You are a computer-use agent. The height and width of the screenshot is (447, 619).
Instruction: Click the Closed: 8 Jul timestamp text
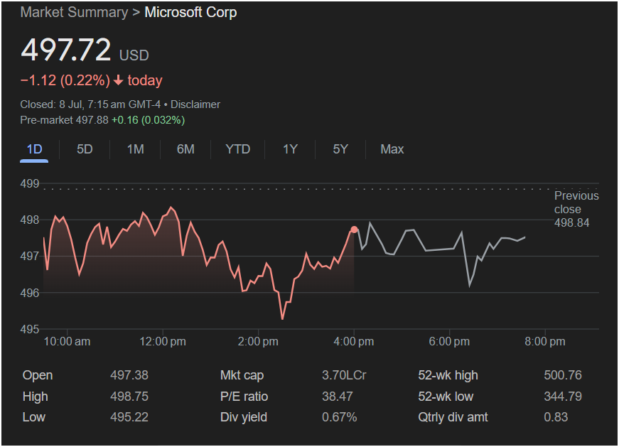click(x=90, y=104)
